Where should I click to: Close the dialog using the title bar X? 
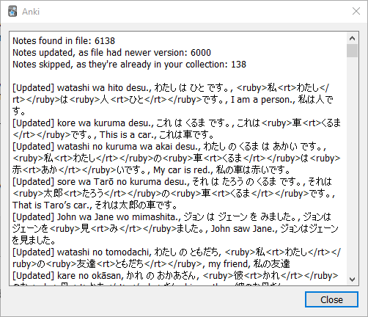point(356,11)
